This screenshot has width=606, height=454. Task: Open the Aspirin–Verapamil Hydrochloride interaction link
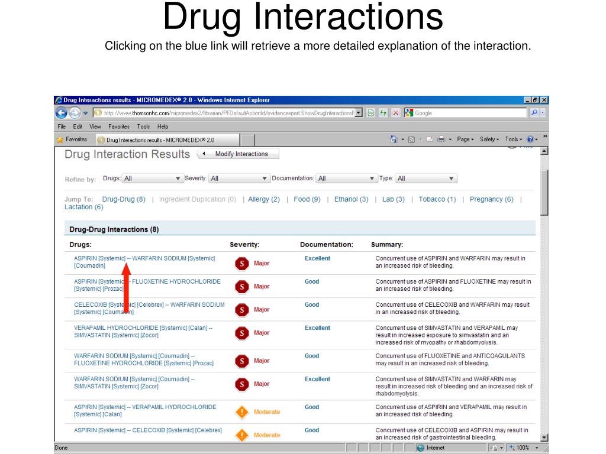146,410
